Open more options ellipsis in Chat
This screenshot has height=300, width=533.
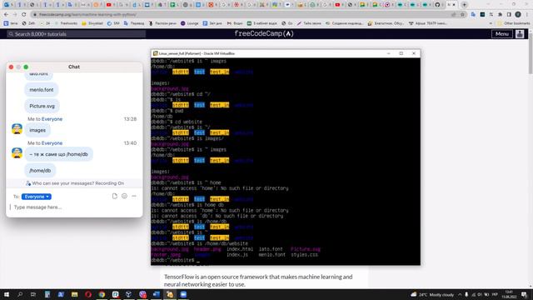pos(134,197)
